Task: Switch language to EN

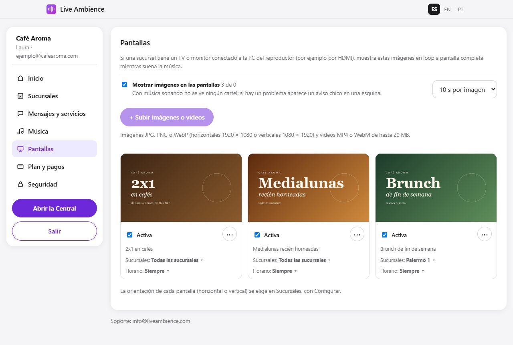Action: [447, 9]
